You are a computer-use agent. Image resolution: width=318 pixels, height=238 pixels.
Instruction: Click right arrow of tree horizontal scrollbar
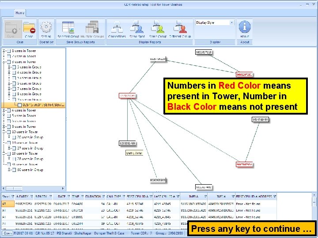click(x=63, y=189)
